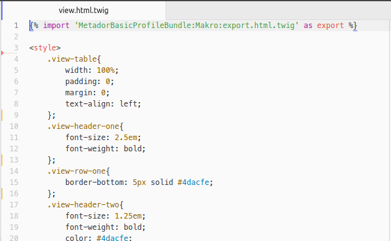
Task: Click the yellow change marker beside line 16
Action: pos(2,194)
